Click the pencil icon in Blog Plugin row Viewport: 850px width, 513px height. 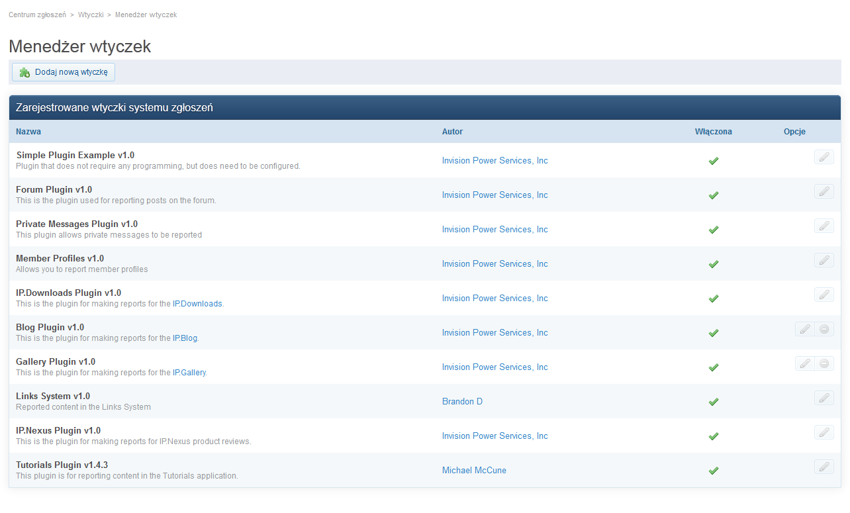[804, 329]
